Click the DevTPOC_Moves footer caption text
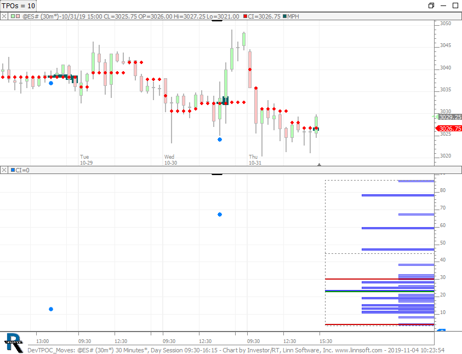462x354 pixels. 236,350
